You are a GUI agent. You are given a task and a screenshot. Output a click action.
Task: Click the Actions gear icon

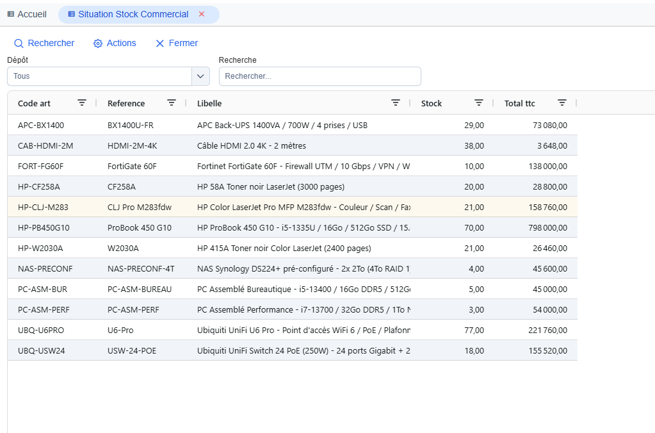tap(98, 44)
